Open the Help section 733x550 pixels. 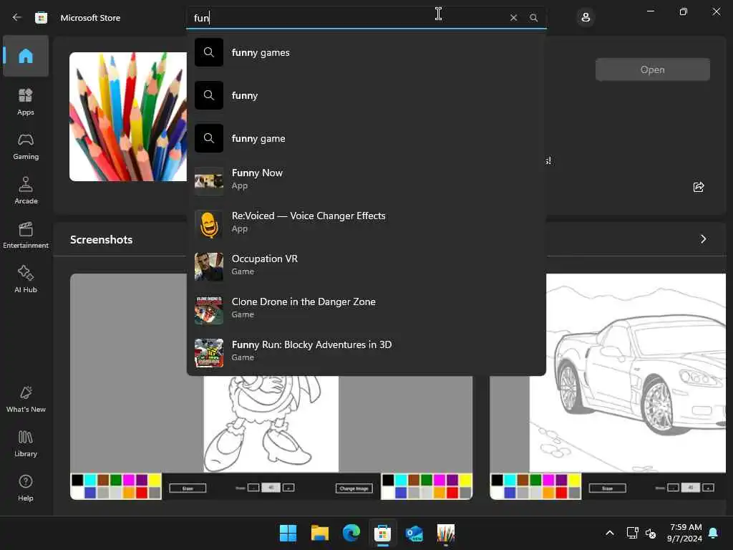point(26,488)
